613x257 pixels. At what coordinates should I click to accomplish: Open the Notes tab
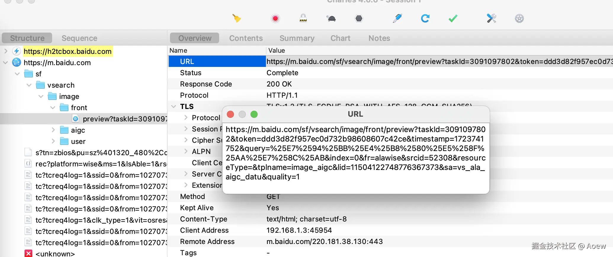[379, 38]
